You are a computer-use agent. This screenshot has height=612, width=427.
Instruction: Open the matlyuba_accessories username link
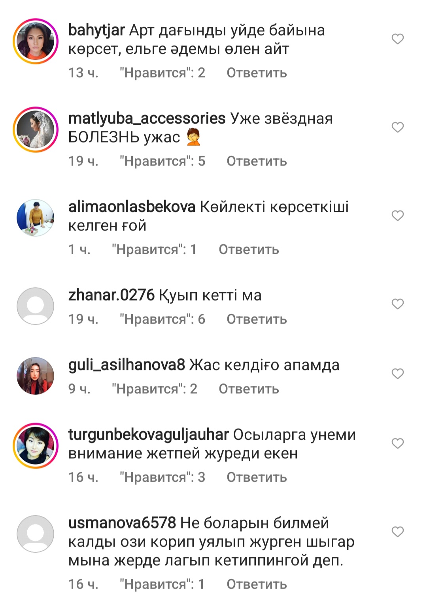147,118
